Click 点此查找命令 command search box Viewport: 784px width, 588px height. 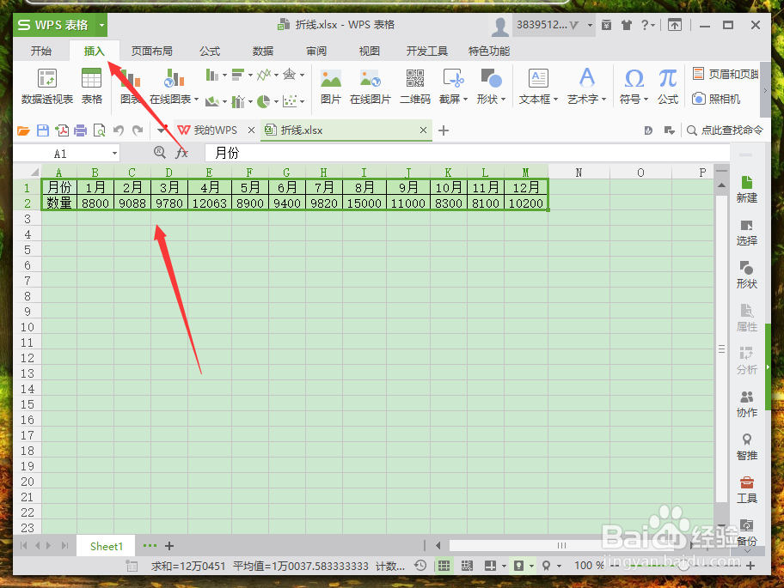click(726, 130)
